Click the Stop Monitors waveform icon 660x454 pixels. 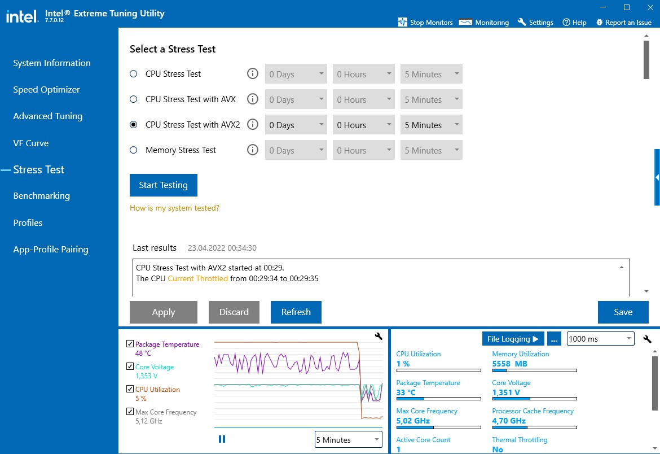click(x=402, y=22)
